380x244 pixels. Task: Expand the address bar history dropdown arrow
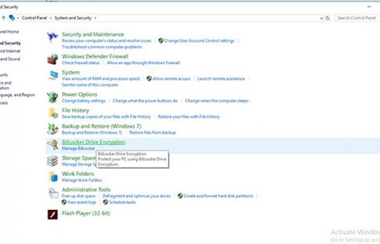click(321, 18)
